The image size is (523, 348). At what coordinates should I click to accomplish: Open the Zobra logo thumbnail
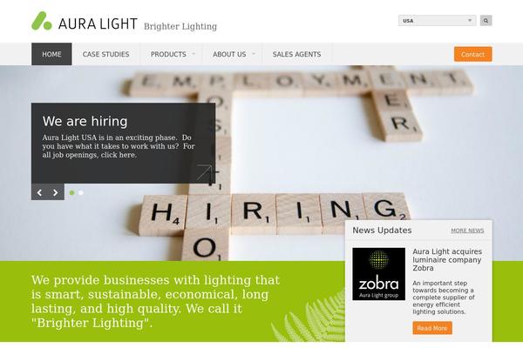[x=378, y=274]
